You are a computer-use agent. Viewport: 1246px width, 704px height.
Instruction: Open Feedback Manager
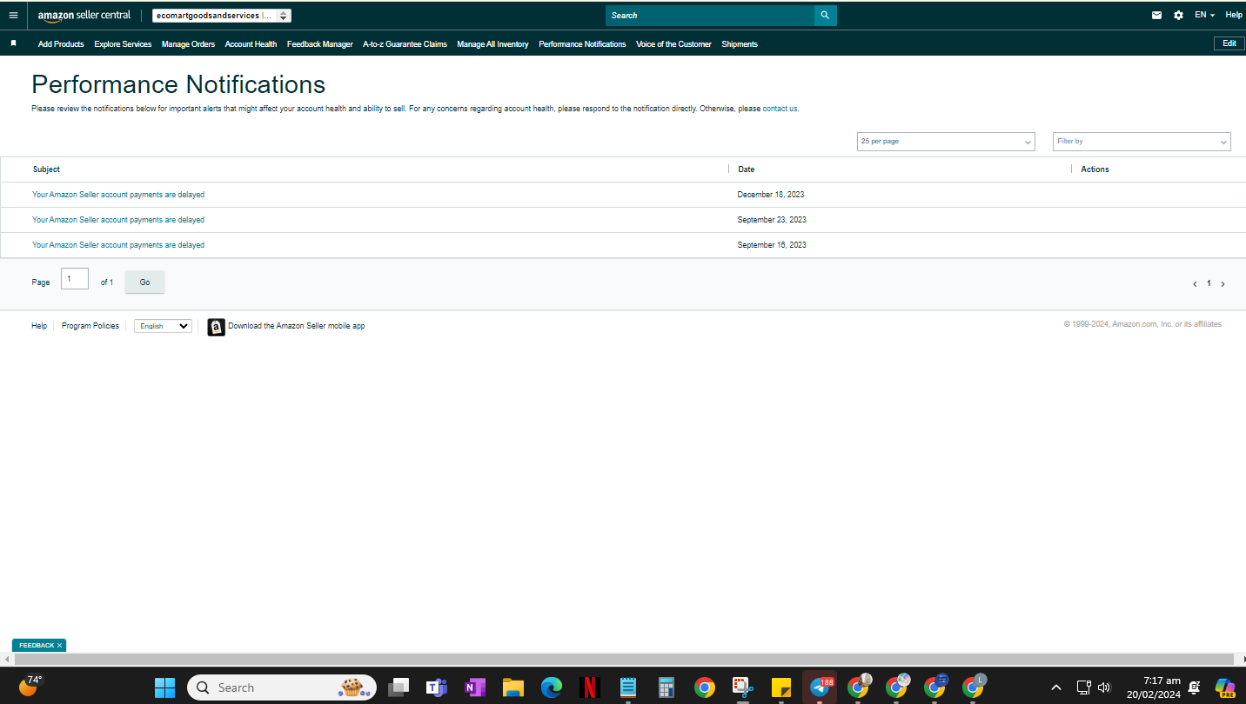click(320, 44)
